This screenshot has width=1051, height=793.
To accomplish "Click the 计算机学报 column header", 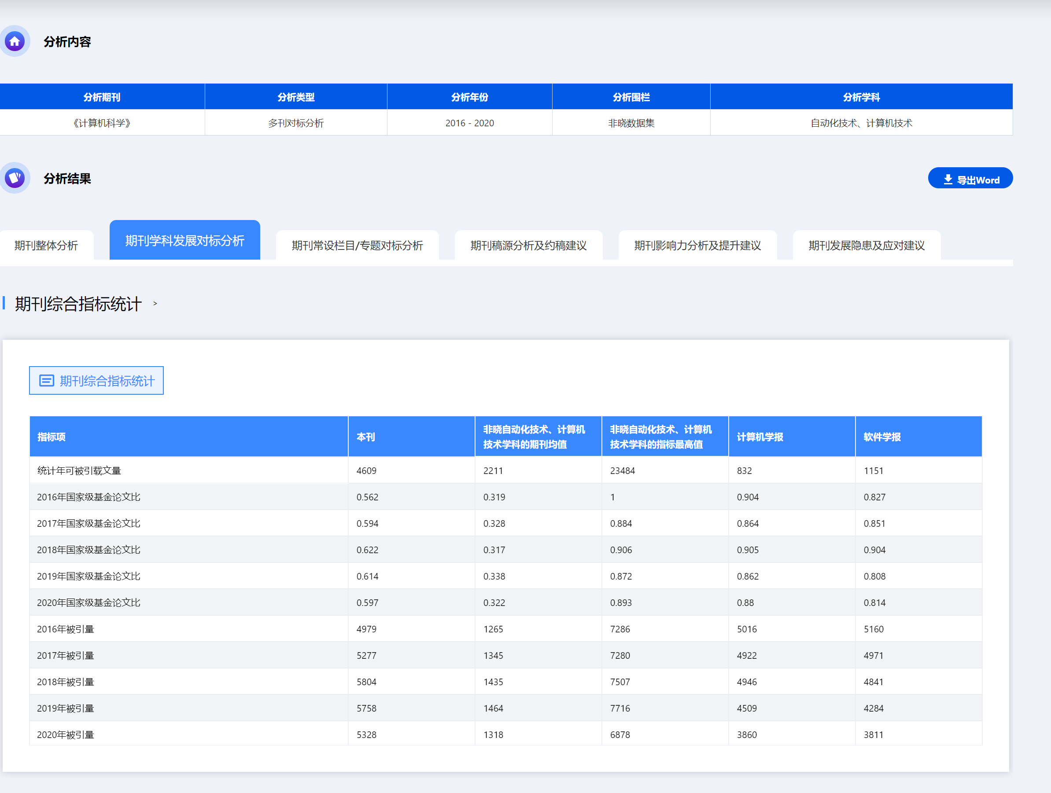I will [792, 437].
